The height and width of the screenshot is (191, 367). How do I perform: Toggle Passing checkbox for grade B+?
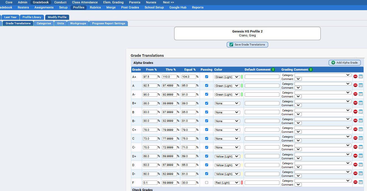tap(207, 103)
